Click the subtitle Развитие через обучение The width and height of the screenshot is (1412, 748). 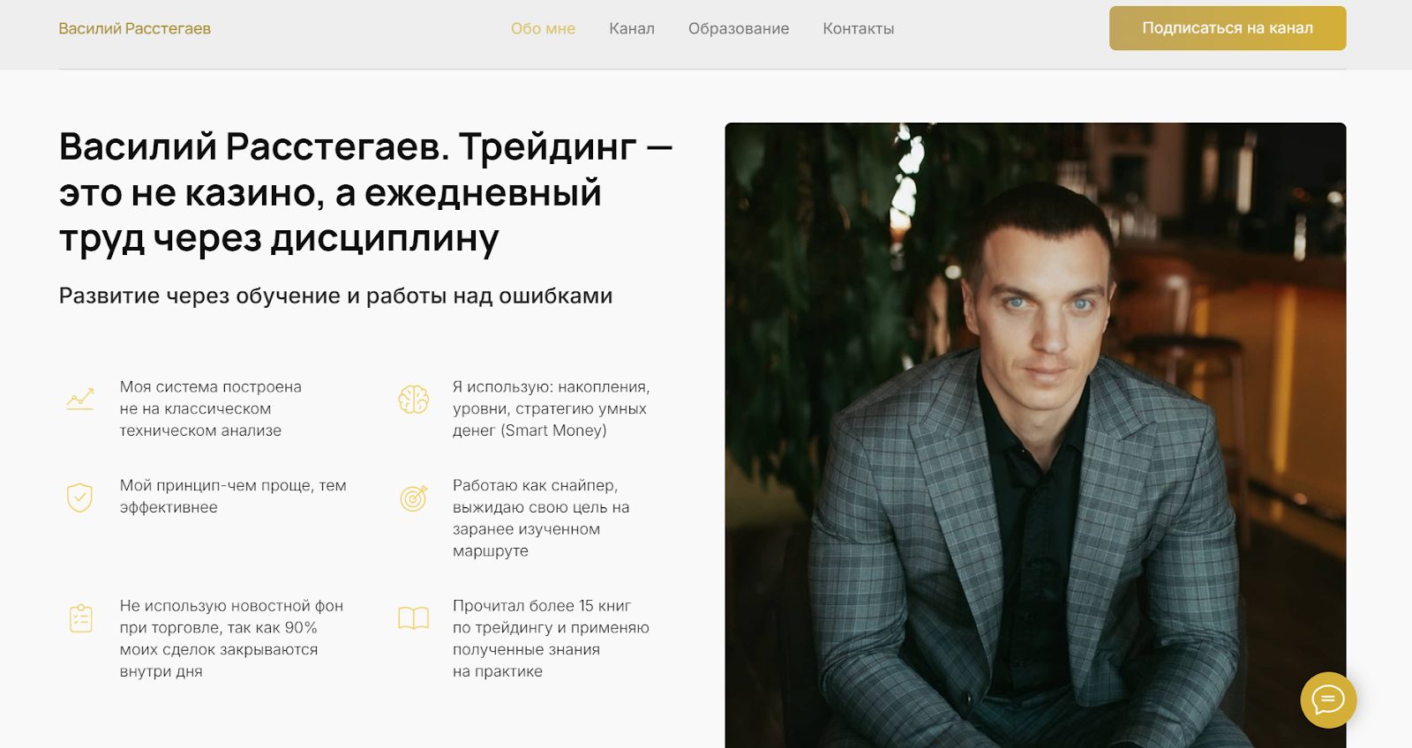tap(335, 295)
